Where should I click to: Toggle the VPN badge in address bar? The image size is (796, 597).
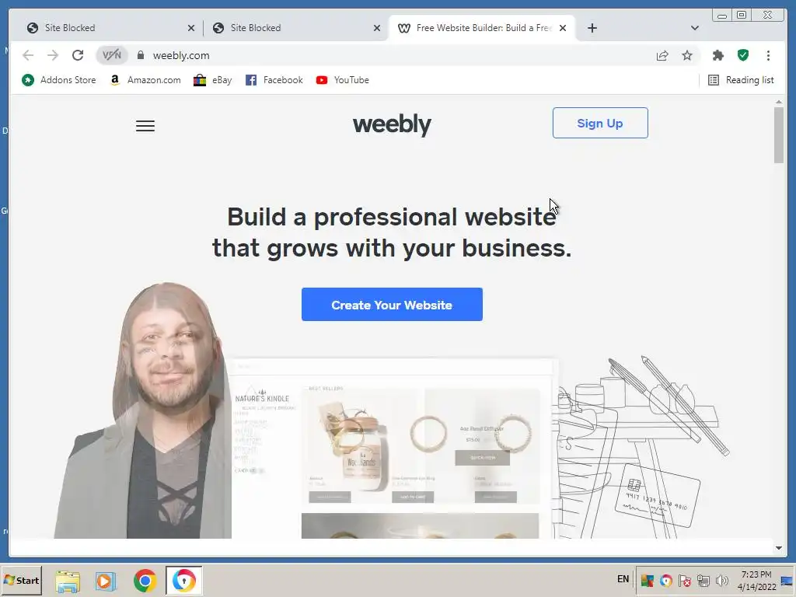tap(112, 55)
